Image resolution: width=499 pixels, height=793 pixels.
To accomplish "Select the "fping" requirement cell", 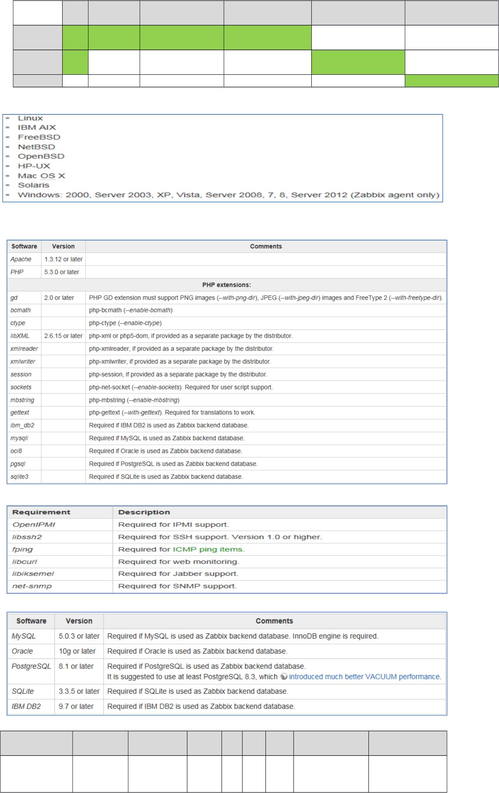I will pos(60,549).
